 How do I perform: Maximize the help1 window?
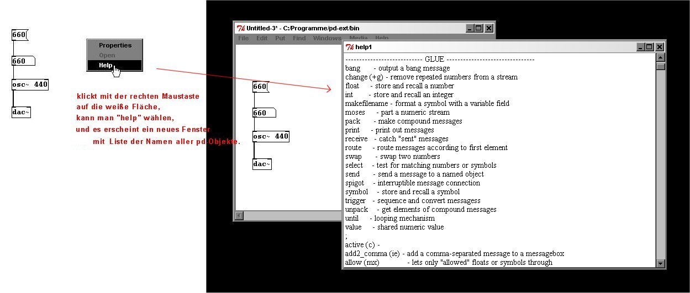coord(650,47)
